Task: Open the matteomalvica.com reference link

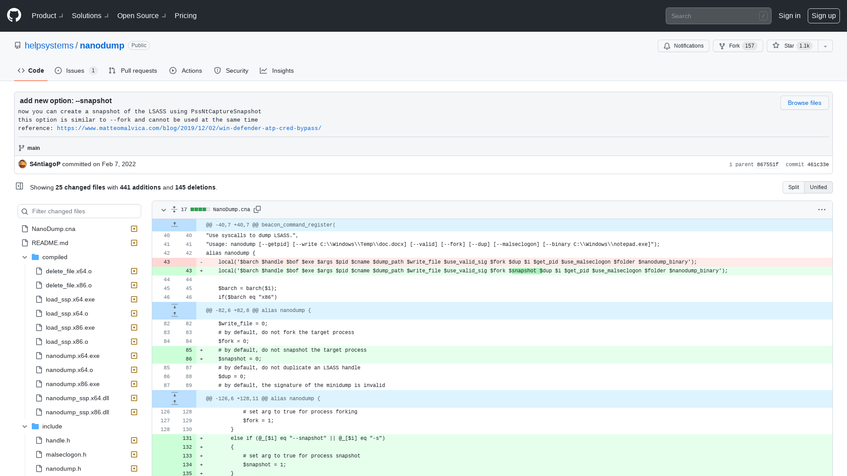Action: tap(189, 128)
